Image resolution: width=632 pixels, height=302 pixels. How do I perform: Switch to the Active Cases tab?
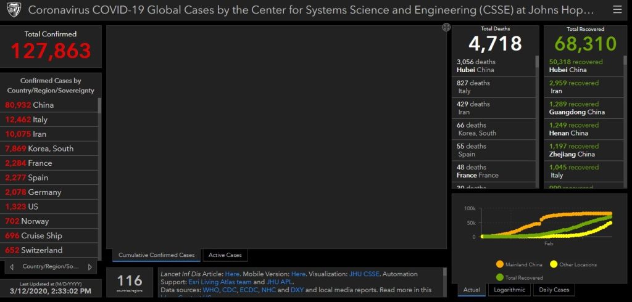(225, 255)
